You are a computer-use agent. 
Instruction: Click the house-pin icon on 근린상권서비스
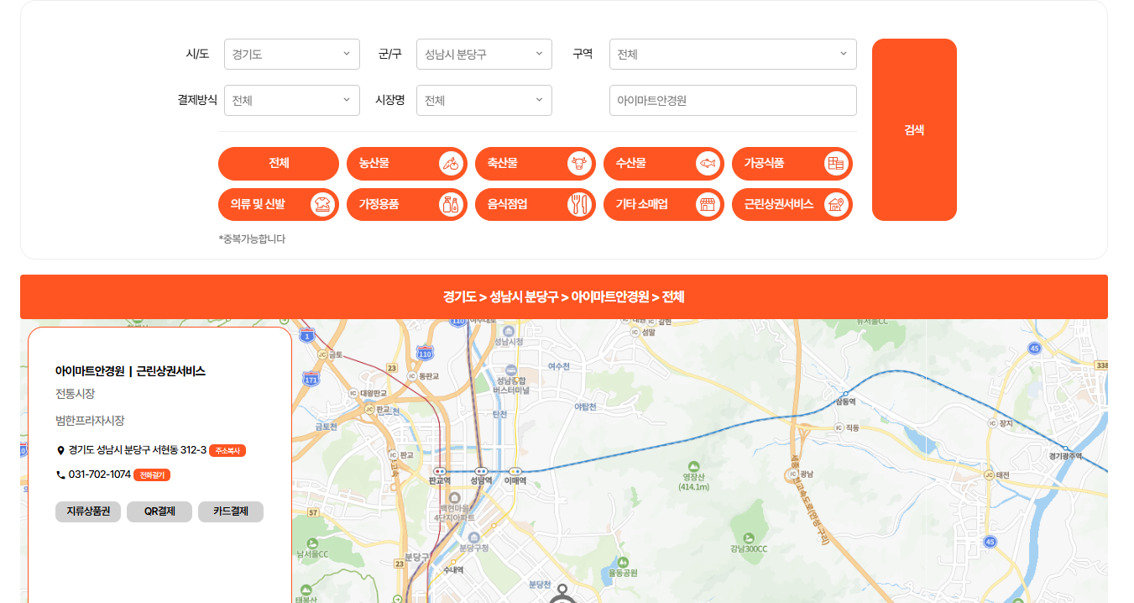tap(836, 204)
